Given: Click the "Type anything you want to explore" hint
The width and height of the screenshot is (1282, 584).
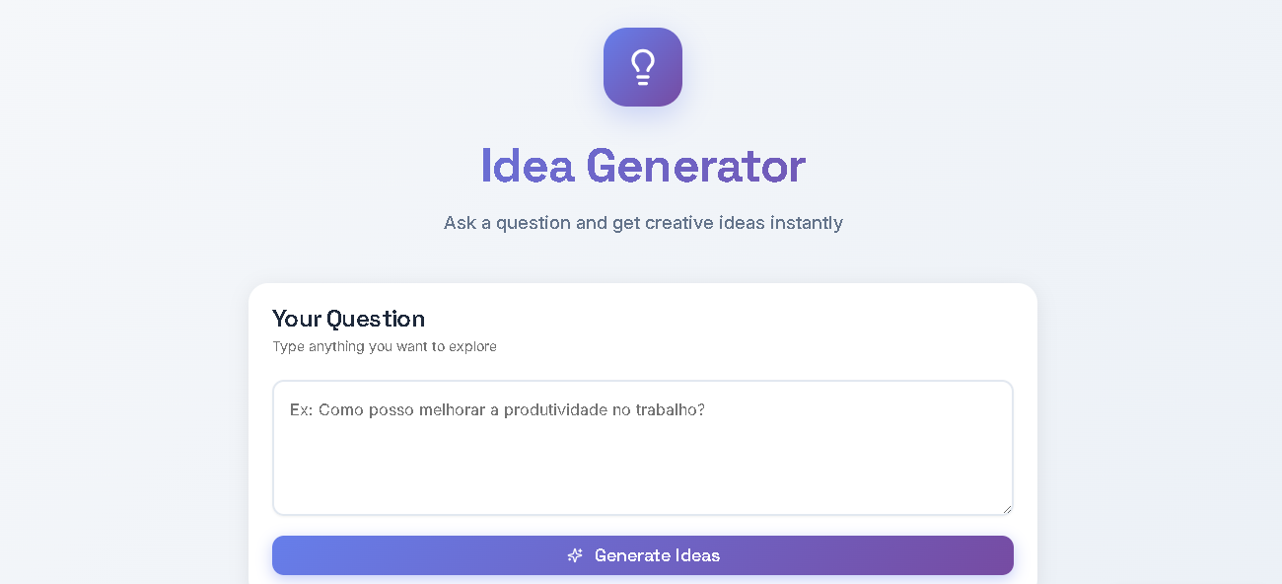Looking at the screenshot, I should [385, 347].
